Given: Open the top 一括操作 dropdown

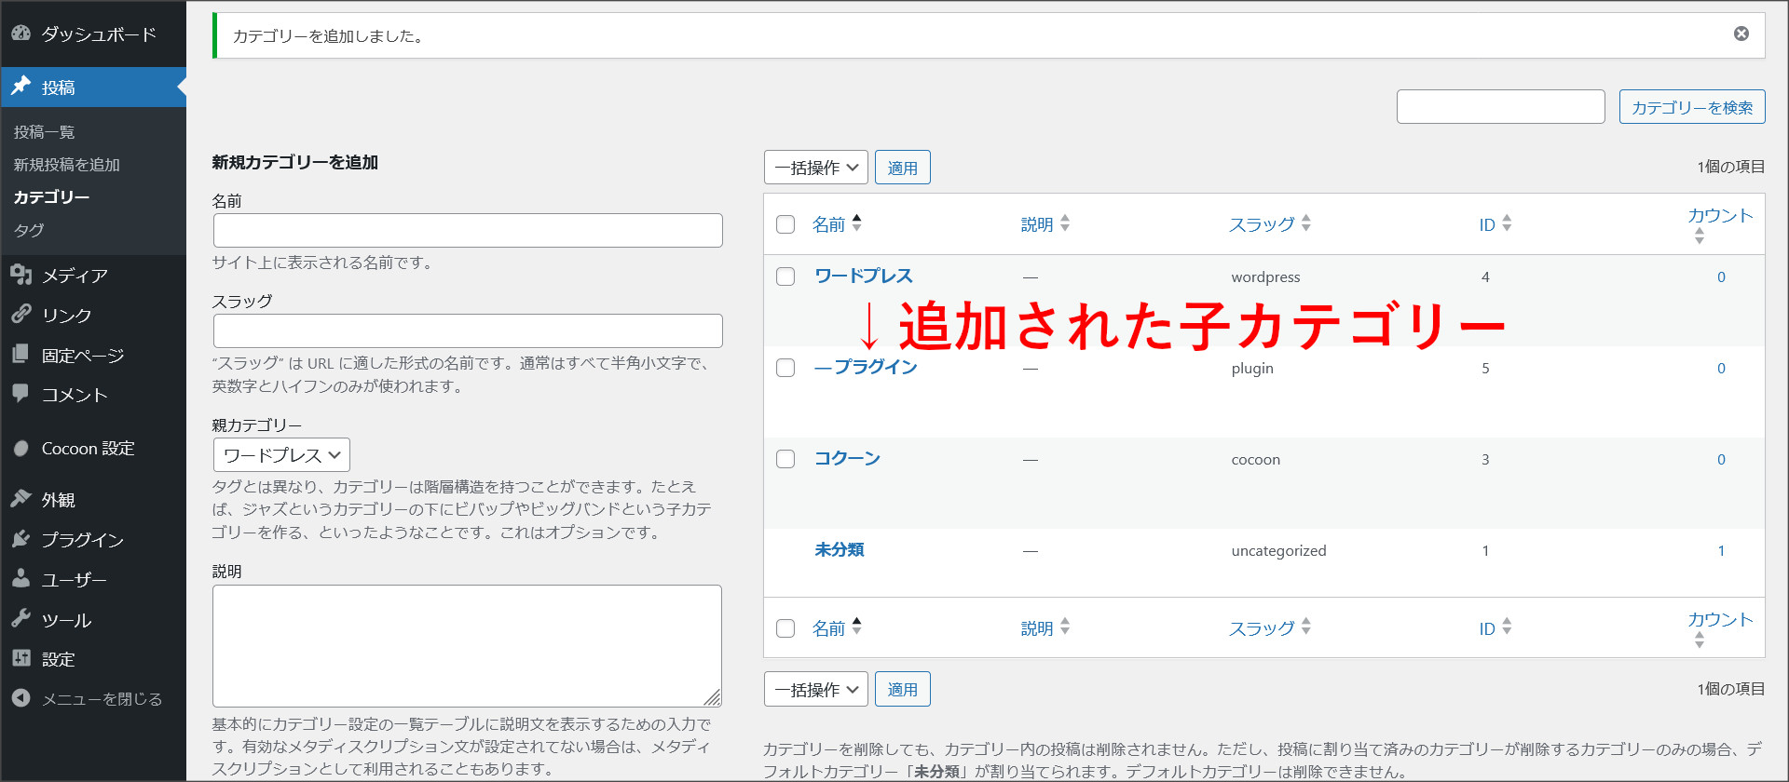Looking at the screenshot, I should (x=816, y=168).
